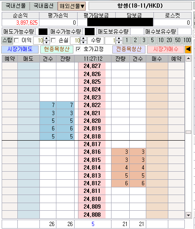The width and height of the screenshot is (195, 229).
Task: Click the vertical scrollbar thumb
Action: pyautogui.click(x=188, y=132)
